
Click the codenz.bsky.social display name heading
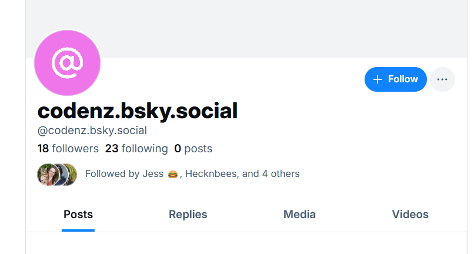(138, 111)
